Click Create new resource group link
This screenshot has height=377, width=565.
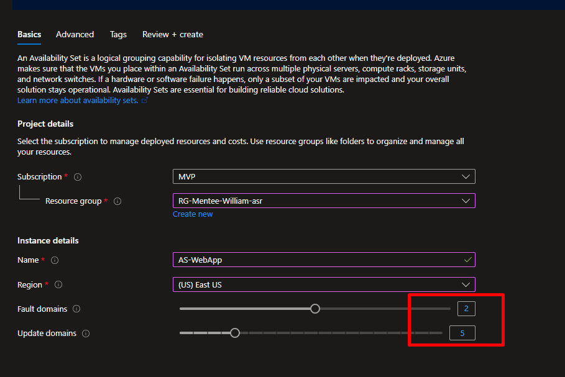pos(193,214)
